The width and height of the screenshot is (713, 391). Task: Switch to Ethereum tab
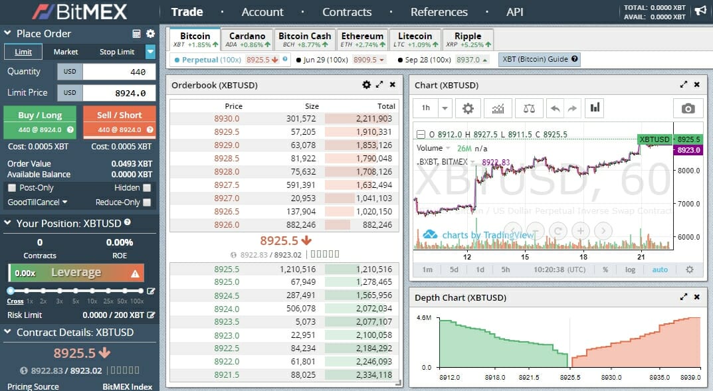click(x=362, y=39)
